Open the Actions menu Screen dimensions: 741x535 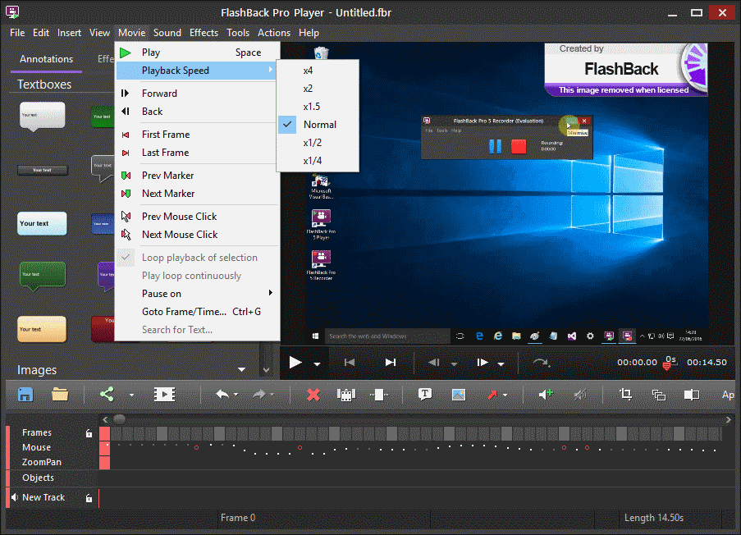tap(274, 33)
